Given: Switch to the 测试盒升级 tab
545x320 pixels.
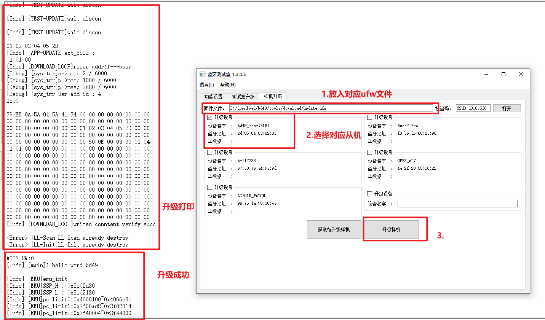Looking at the screenshot, I should [x=243, y=97].
